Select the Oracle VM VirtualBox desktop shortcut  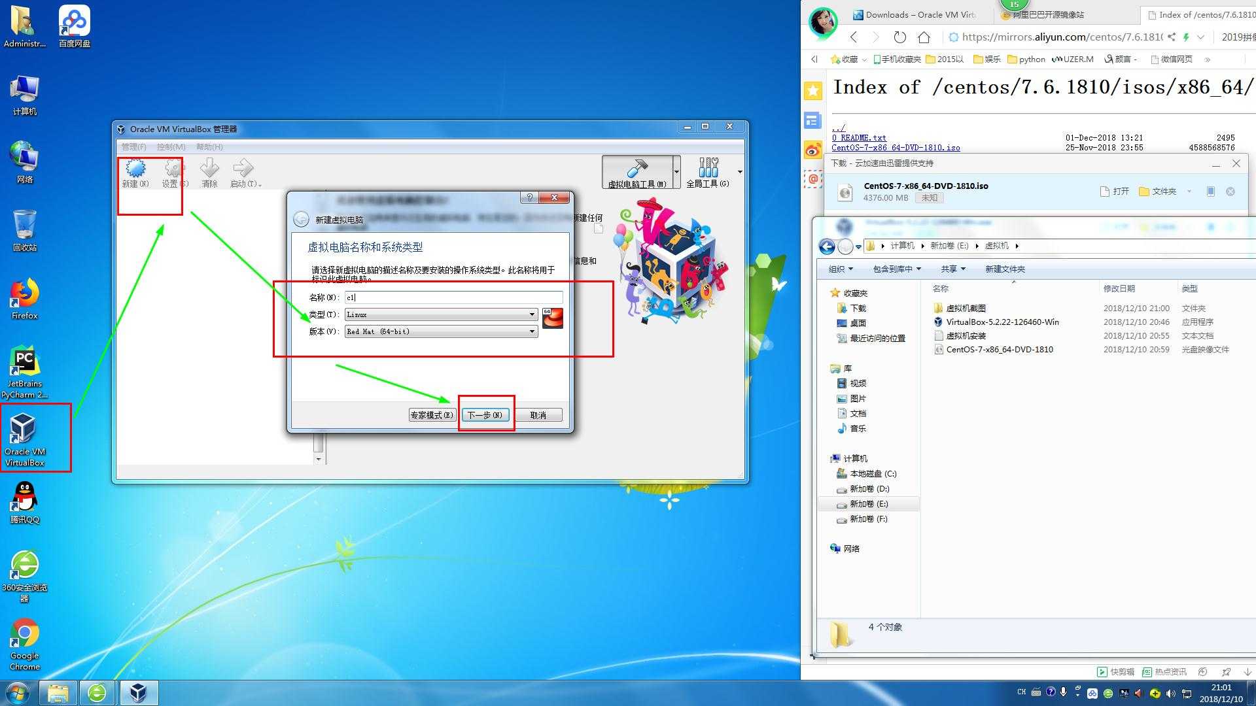tap(24, 439)
